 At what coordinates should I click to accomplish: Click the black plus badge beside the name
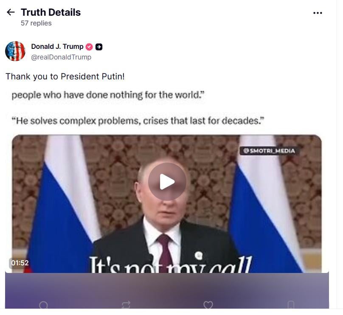[x=99, y=47]
